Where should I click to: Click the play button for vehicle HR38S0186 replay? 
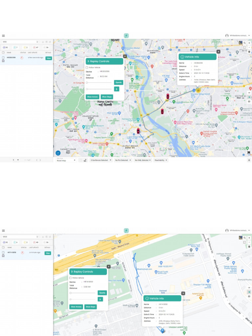pyautogui.click(x=116, y=89)
